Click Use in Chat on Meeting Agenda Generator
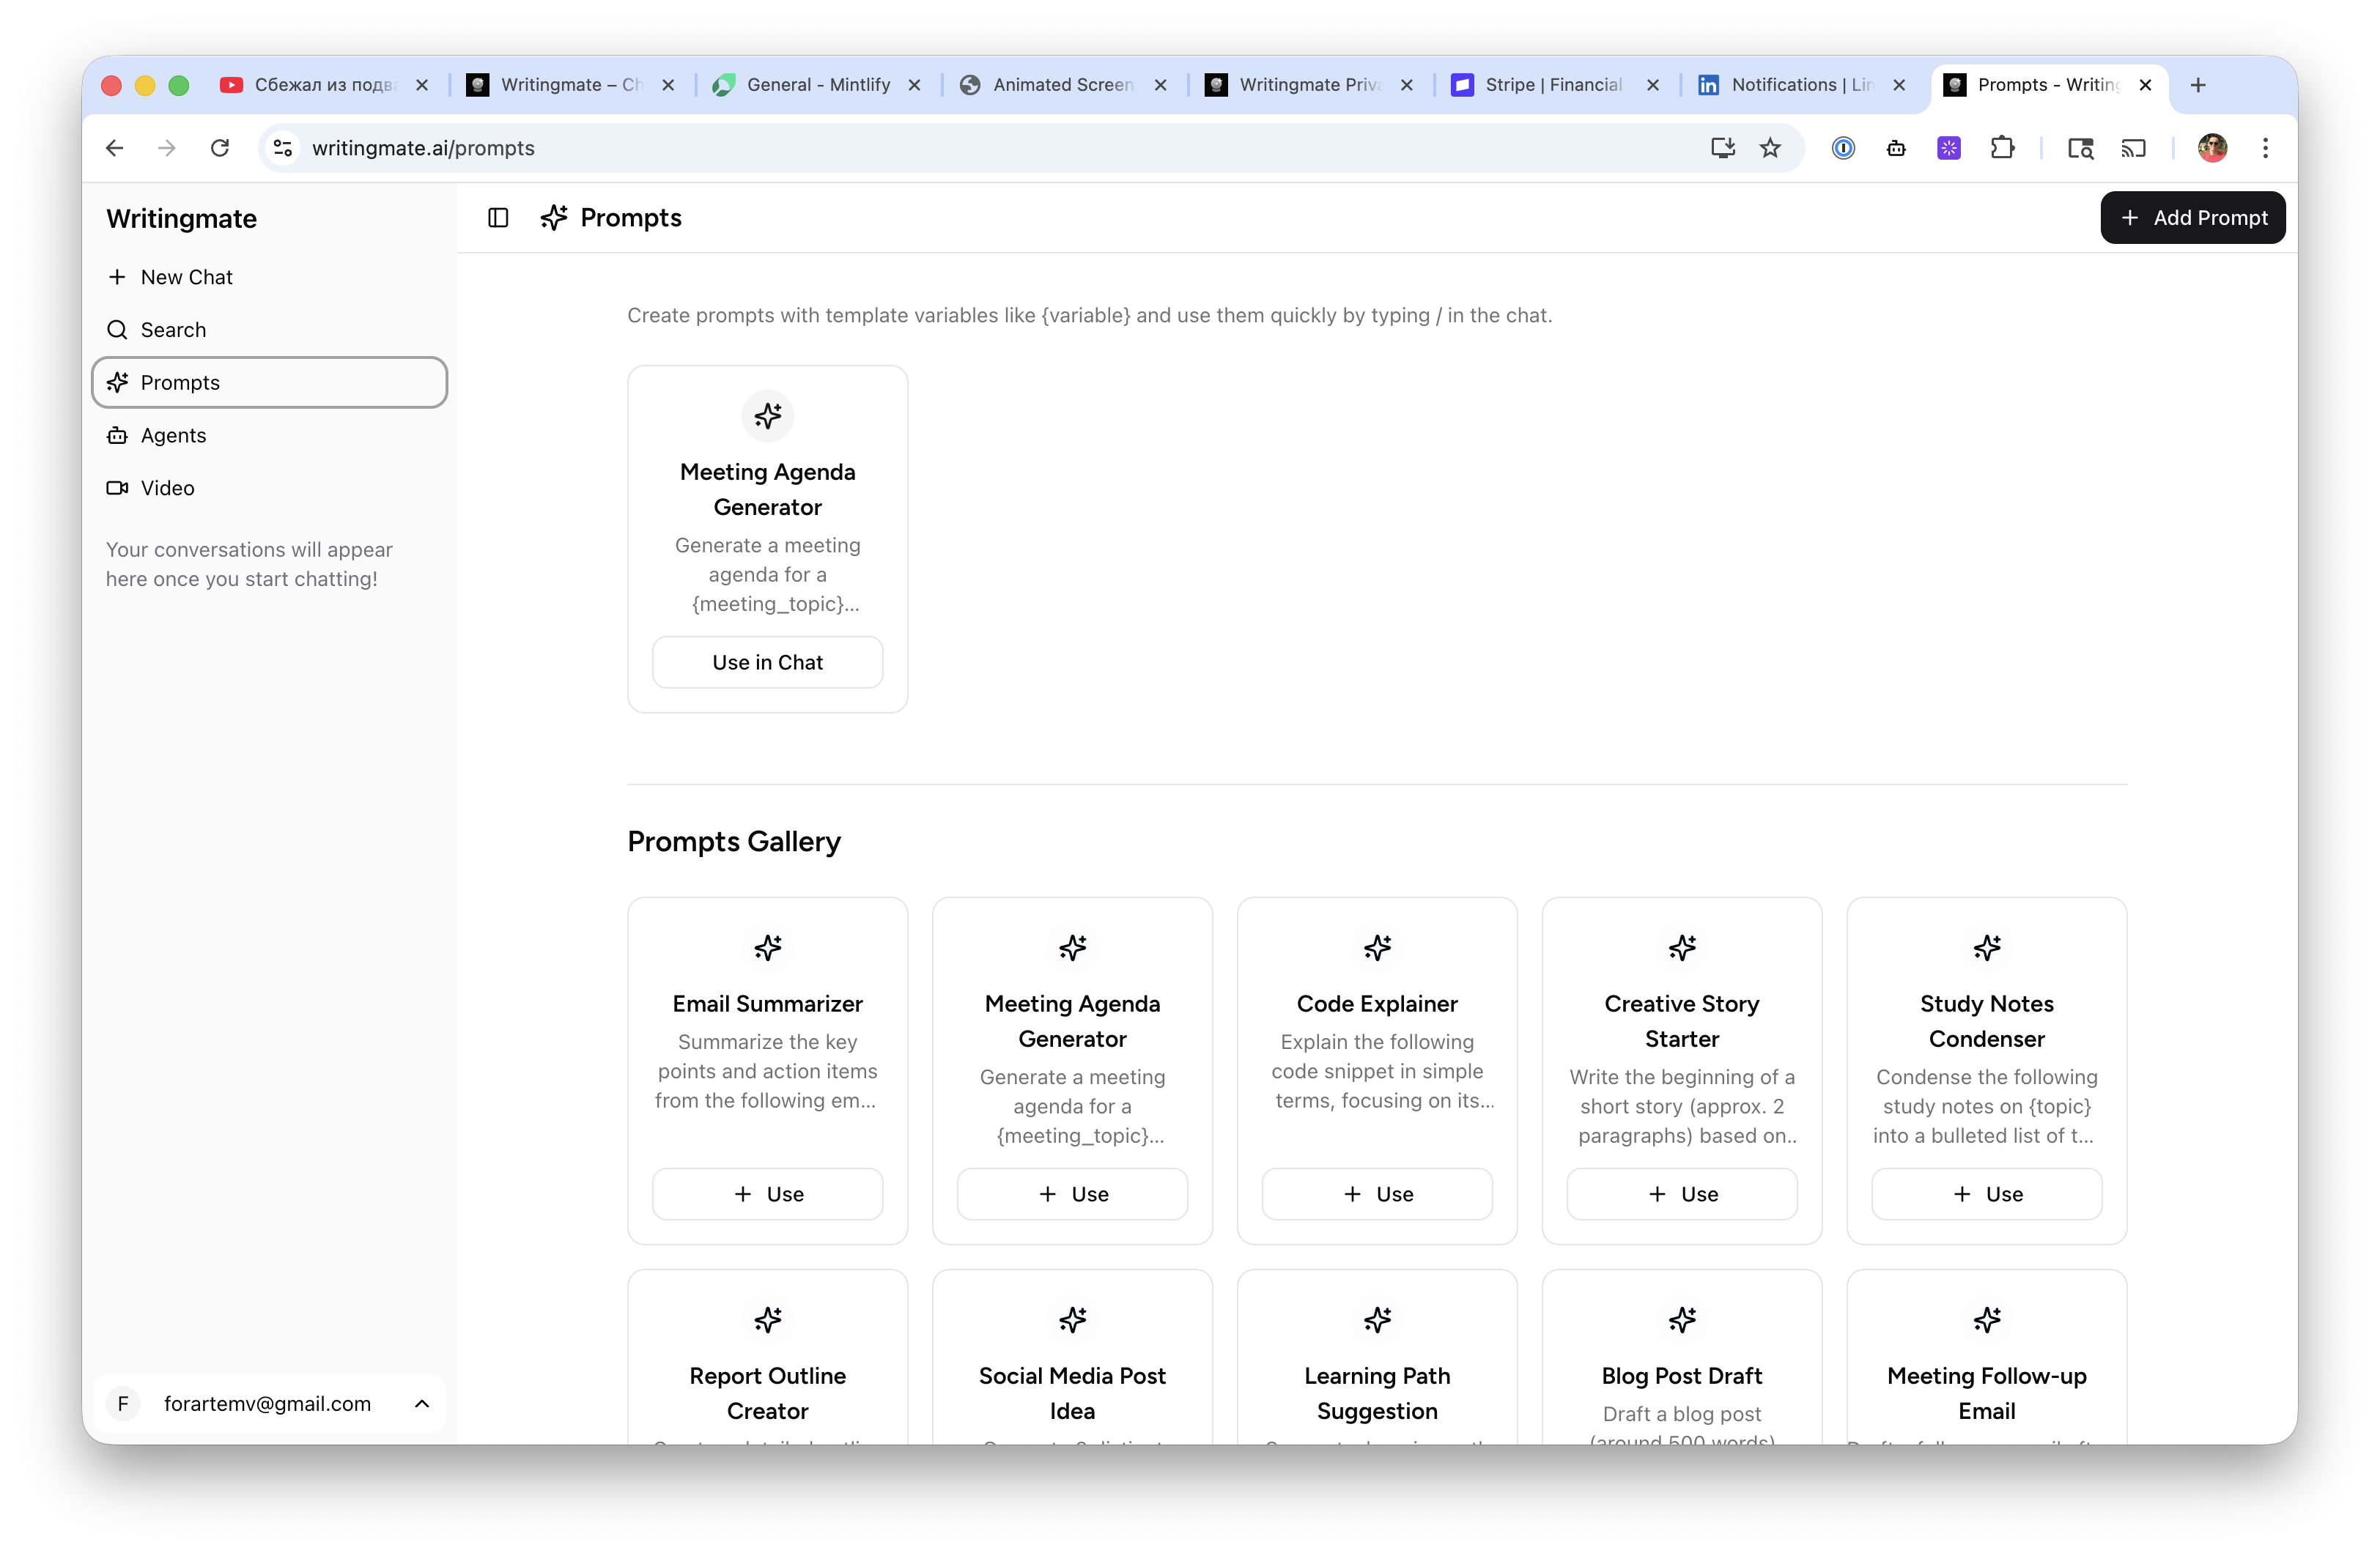This screenshot has width=2380, height=1553. tap(767, 662)
